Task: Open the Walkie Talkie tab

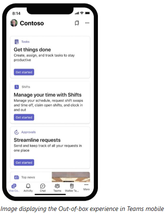Action: (x=72, y=188)
